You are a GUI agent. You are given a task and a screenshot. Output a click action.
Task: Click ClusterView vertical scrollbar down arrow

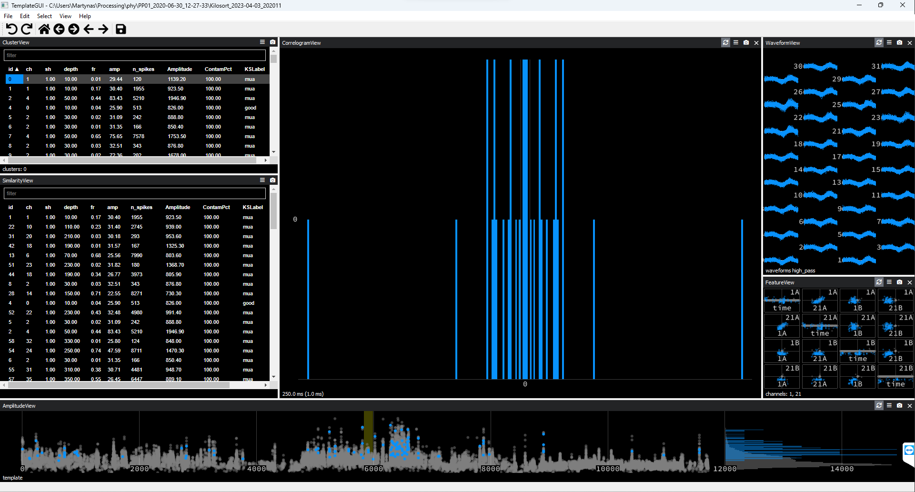tap(273, 152)
